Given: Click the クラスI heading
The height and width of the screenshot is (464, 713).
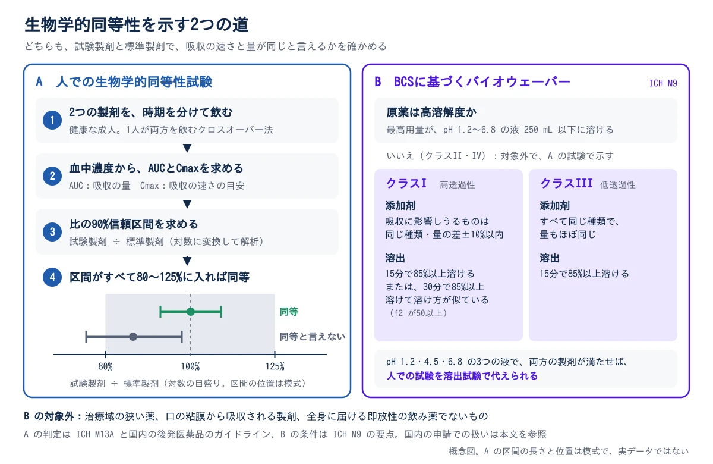Looking at the screenshot, I should click(406, 183).
